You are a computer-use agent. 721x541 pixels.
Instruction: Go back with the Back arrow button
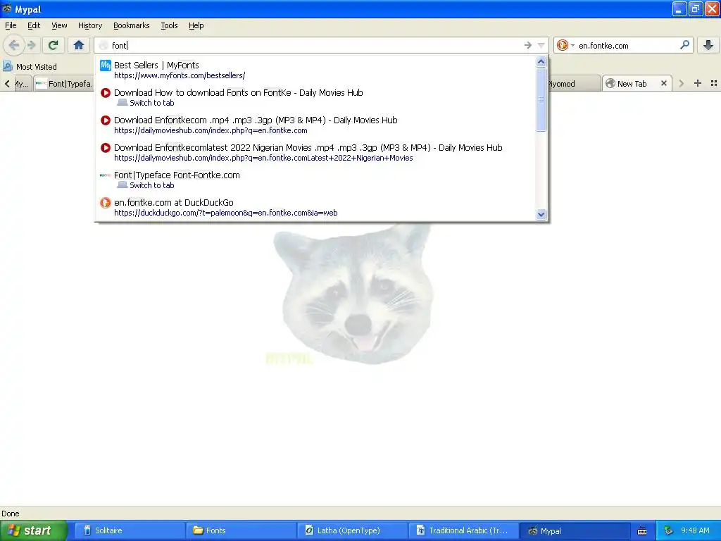click(x=14, y=45)
